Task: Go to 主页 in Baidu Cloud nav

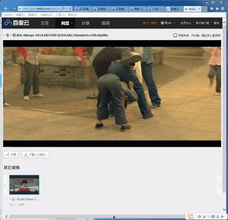Action: pos(45,23)
